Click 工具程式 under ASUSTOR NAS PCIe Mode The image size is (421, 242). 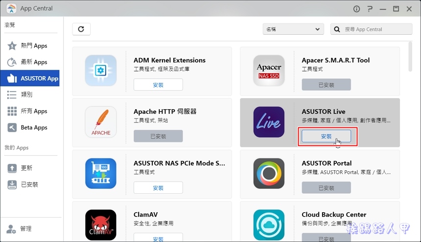(144, 172)
